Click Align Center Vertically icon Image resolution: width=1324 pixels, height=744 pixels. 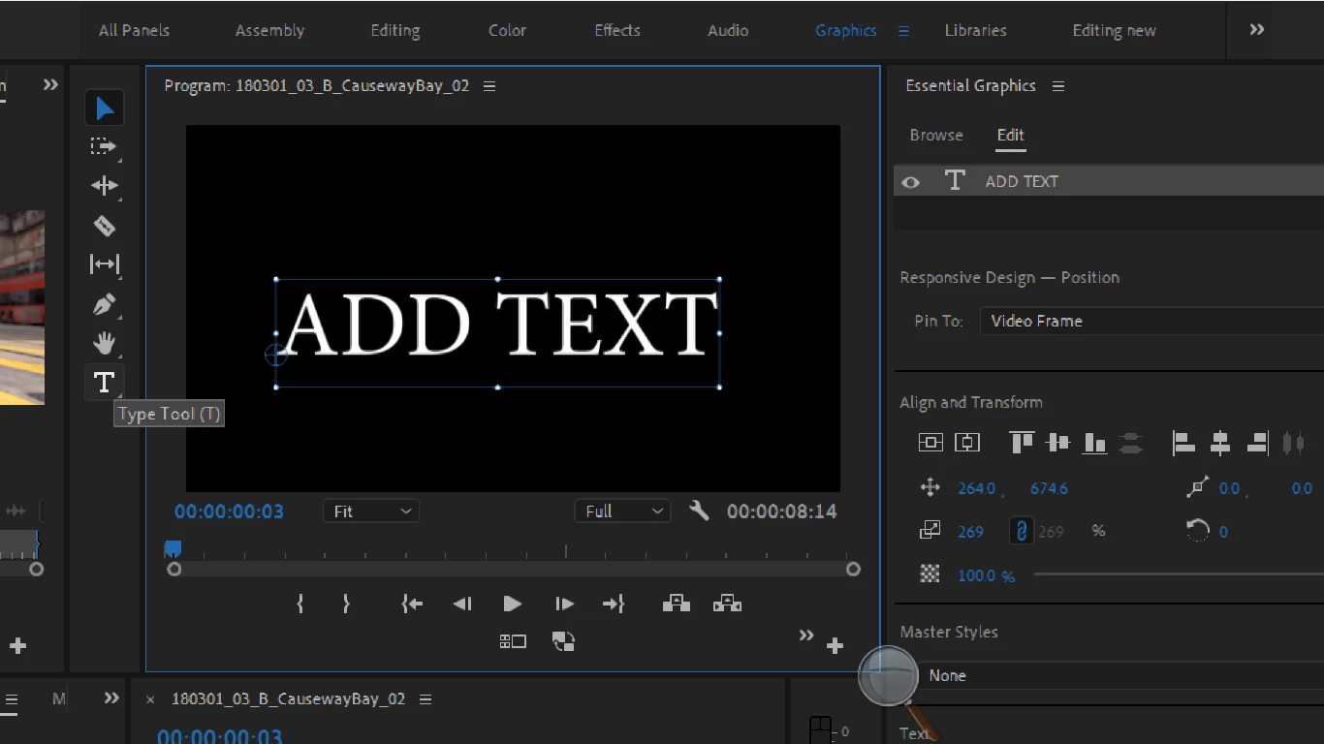1058,443
